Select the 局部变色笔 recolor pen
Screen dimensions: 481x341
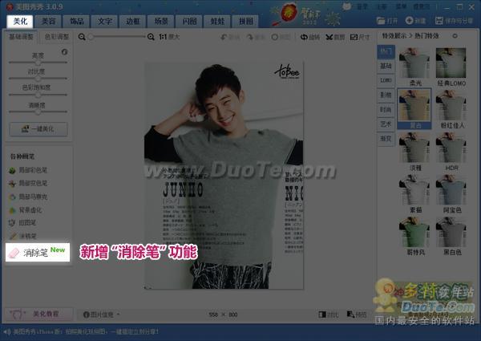click(28, 183)
